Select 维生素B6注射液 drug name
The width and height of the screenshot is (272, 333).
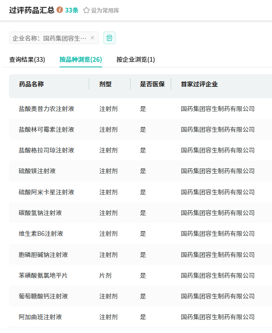point(41,234)
